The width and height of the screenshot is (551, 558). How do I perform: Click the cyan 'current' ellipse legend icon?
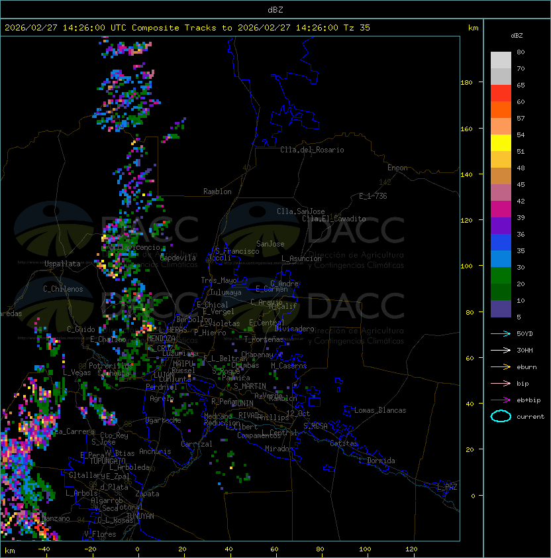[501, 416]
